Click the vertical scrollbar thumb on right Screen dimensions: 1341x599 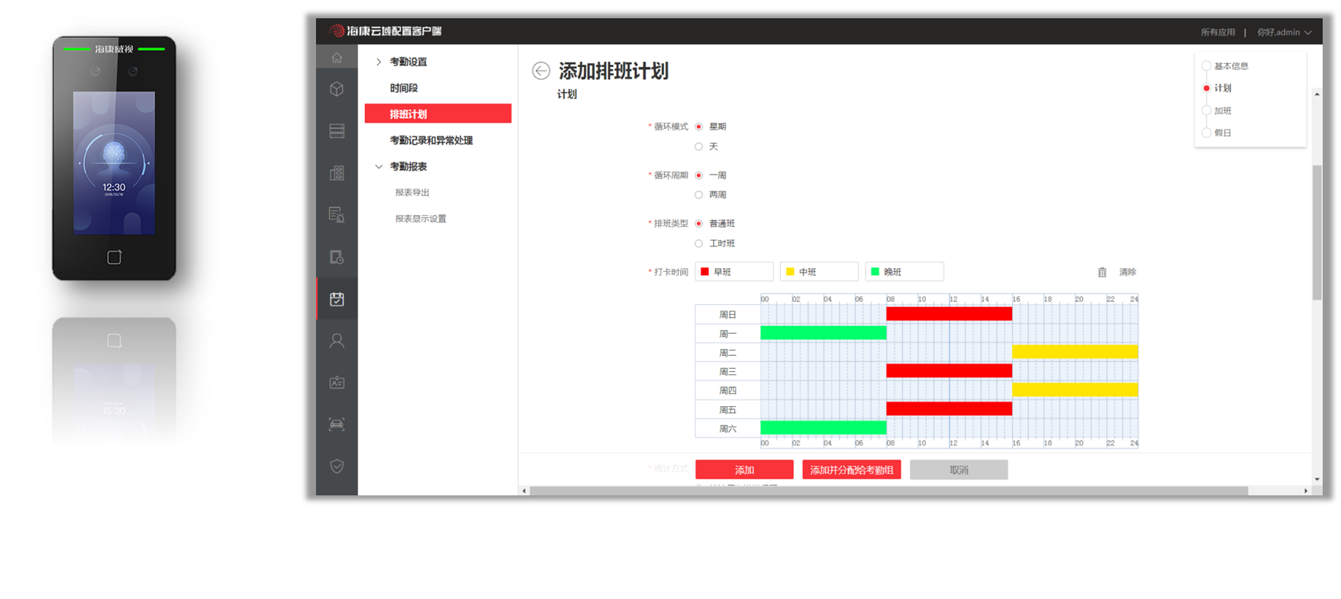pyautogui.click(x=1317, y=232)
